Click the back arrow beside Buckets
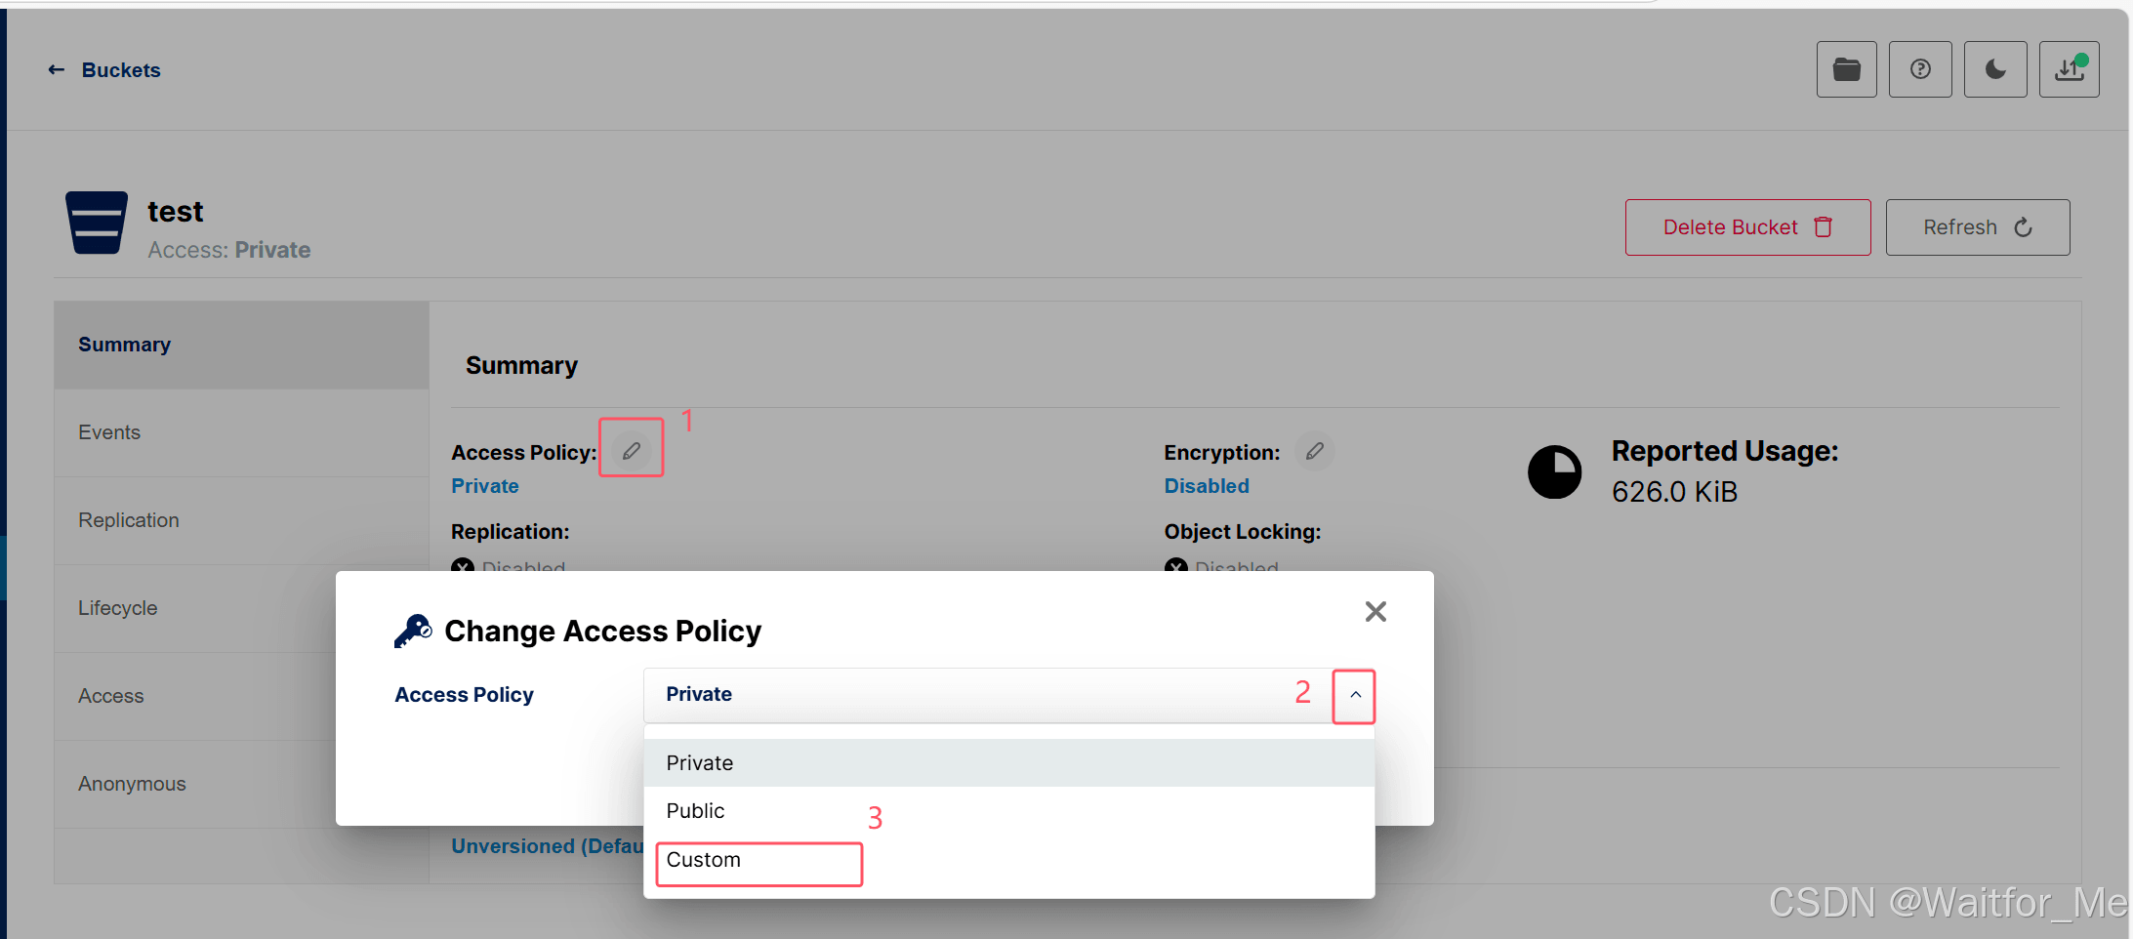The image size is (2133, 939). click(57, 70)
